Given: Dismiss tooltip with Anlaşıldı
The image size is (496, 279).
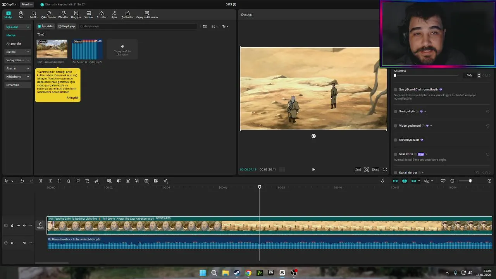Looking at the screenshot, I should pyautogui.click(x=72, y=98).
